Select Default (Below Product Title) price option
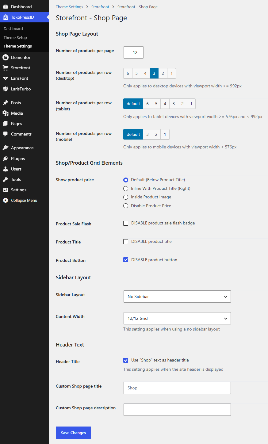 [126, 180]
